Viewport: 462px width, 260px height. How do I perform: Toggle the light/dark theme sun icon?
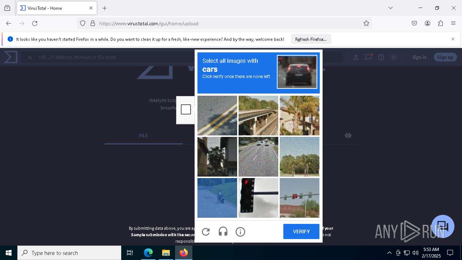coord(393,57)
